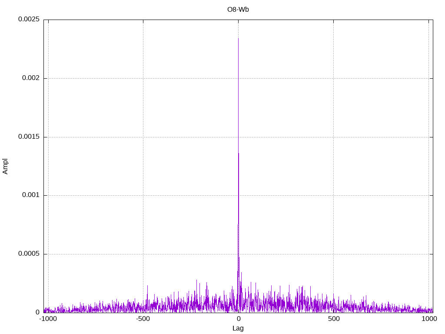Viewport: 445px width, 334px height.
Task: Select the Ampl y-axis label
Action: [x=5, y=166]
